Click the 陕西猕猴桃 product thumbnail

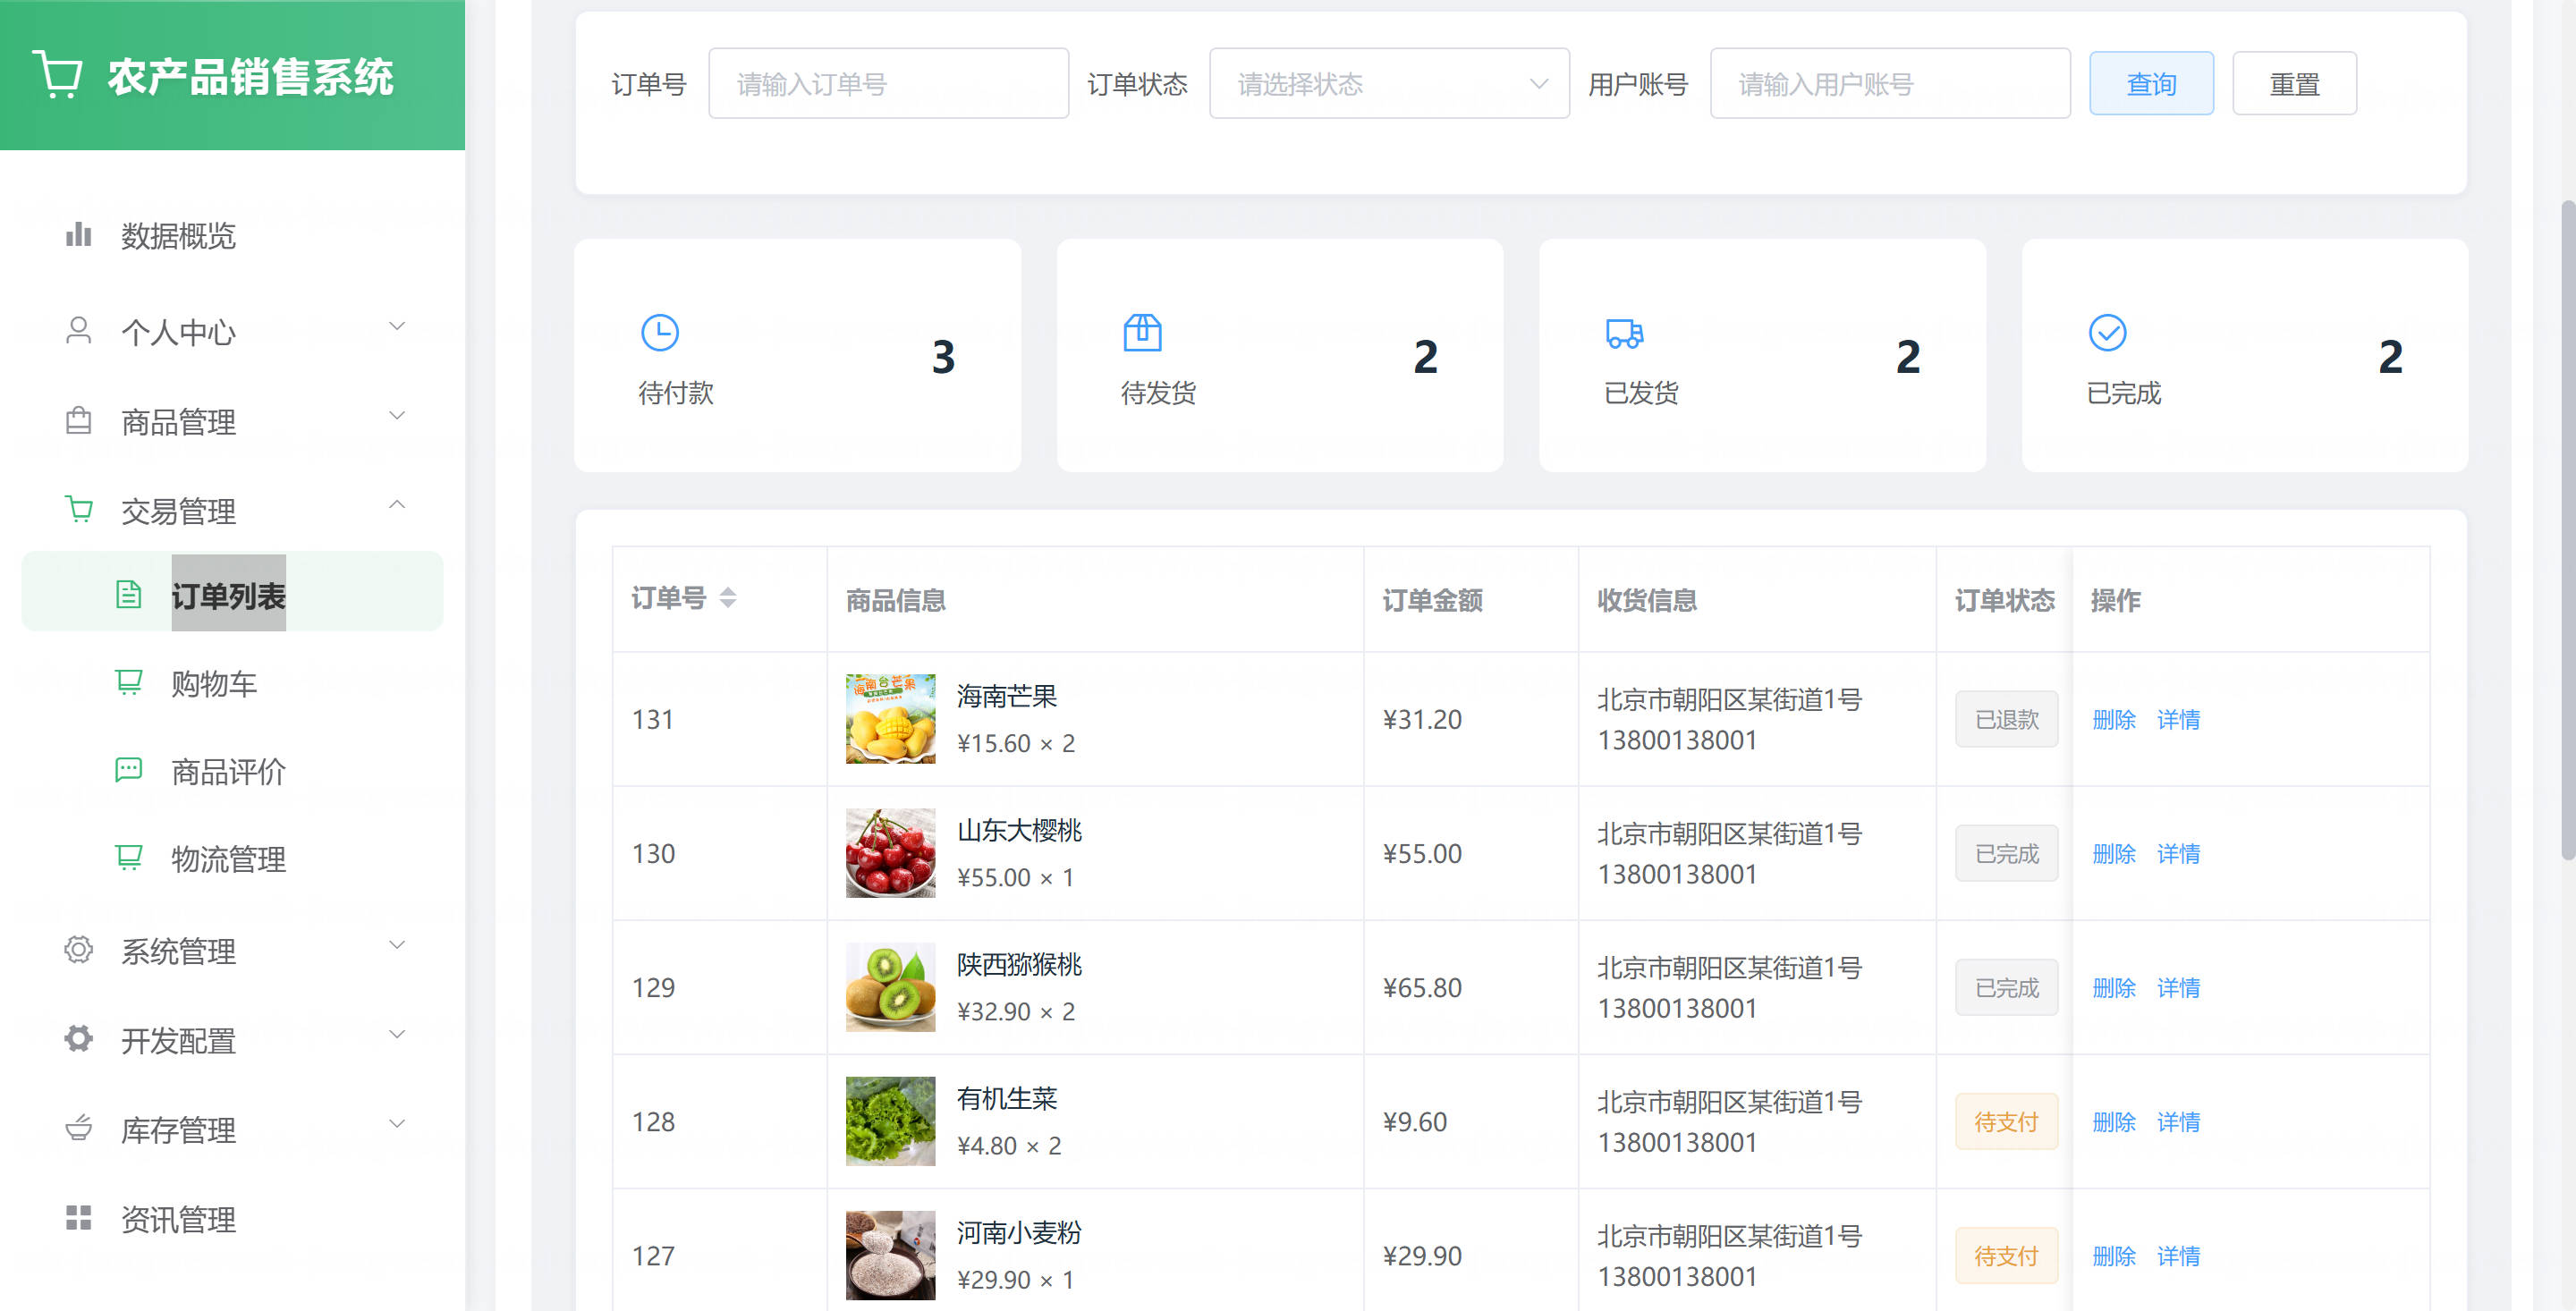point(890,987)
